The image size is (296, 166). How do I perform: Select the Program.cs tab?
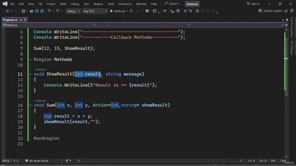[10, 20]
